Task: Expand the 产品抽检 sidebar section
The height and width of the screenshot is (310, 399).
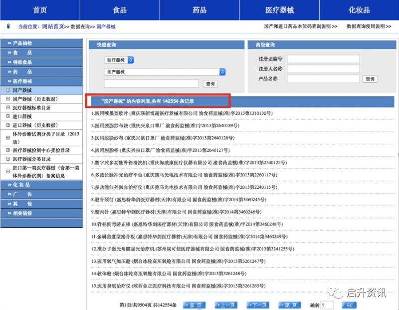Action: (x=41, y=43)
